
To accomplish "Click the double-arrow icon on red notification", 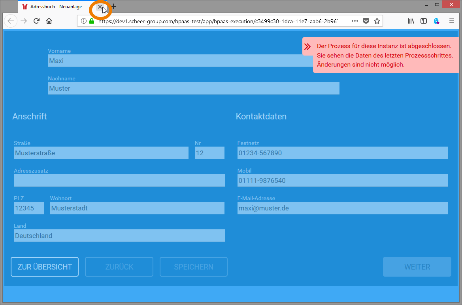I will coord(307,46).
